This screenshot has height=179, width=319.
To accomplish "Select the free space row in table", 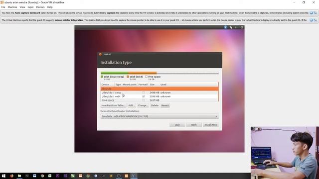I will pyautogui.click(x=159, y=100).
